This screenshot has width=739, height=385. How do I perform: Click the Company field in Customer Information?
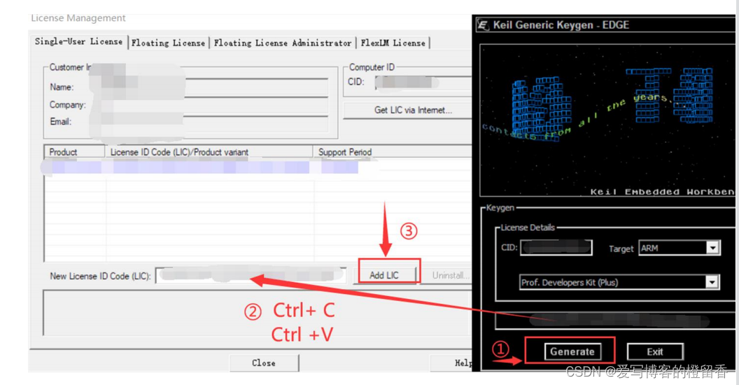210,104
